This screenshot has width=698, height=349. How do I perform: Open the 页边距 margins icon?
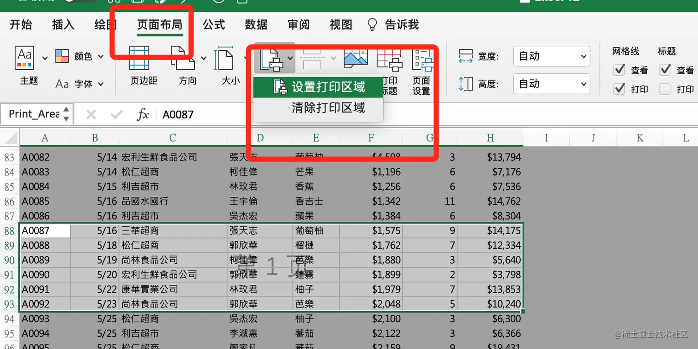click(139, 58)
